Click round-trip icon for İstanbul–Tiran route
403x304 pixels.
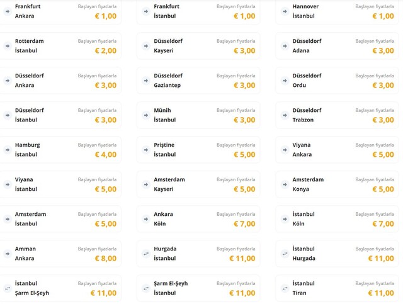[285, 288]
